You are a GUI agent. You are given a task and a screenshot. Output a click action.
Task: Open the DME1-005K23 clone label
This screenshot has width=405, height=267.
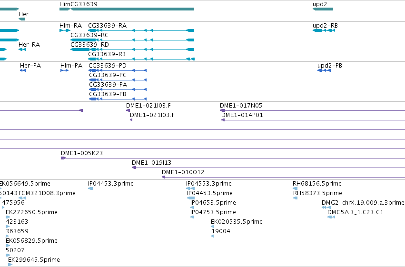[82, 153]
